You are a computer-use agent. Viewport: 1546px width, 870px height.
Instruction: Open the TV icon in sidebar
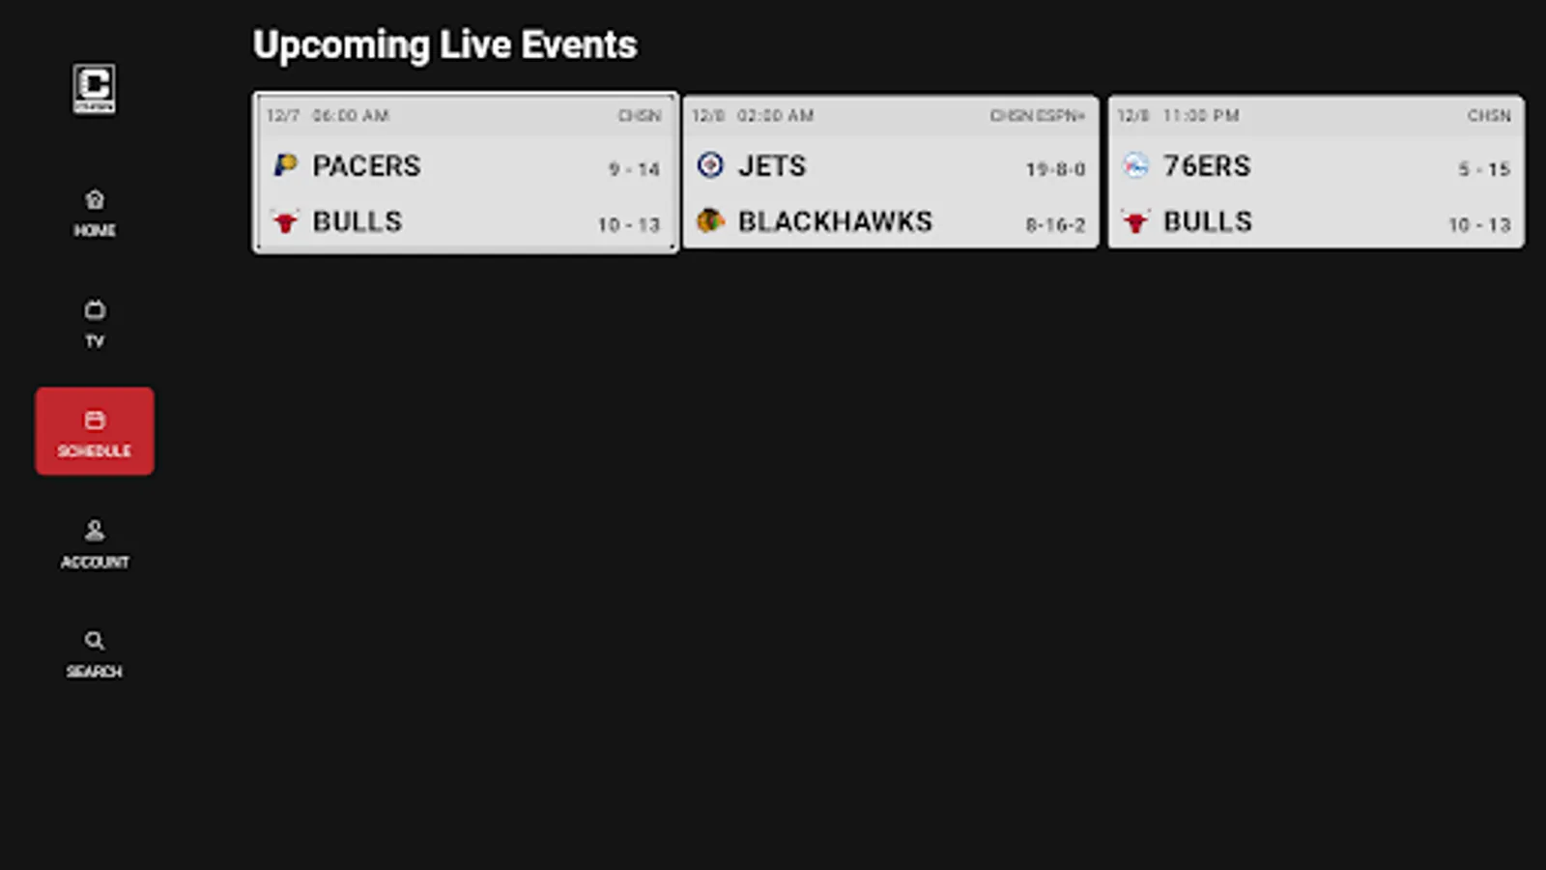[x=94, y=310]
